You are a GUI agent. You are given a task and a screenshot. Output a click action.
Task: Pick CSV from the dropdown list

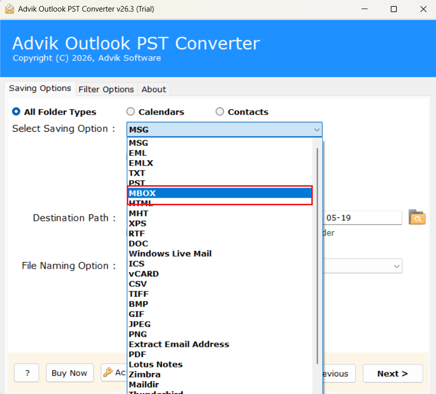[220, 284]
